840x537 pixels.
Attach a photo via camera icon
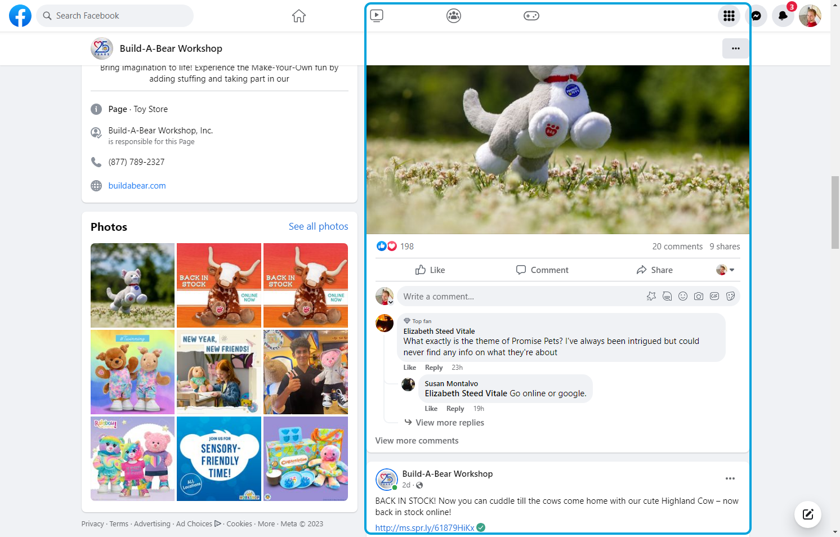click(699, 296)
